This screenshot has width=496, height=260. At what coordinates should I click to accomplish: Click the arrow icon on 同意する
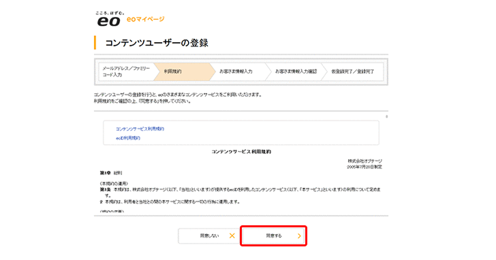click(x=299, y=235)
